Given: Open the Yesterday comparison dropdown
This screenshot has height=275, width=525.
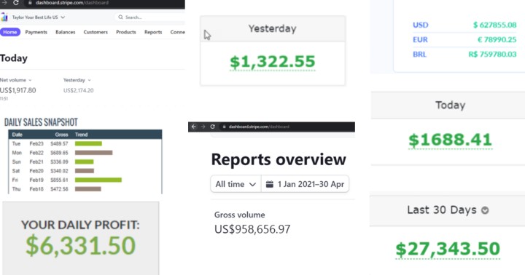Looking at the screenshot, I should [77, 80].
